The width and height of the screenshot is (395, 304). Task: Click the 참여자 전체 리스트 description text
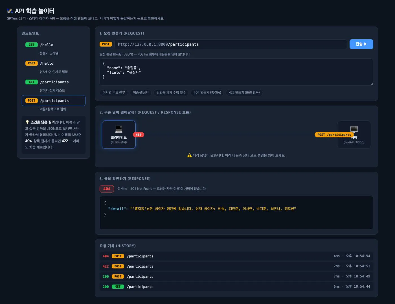pyautogui.click(x=52, y=90)
